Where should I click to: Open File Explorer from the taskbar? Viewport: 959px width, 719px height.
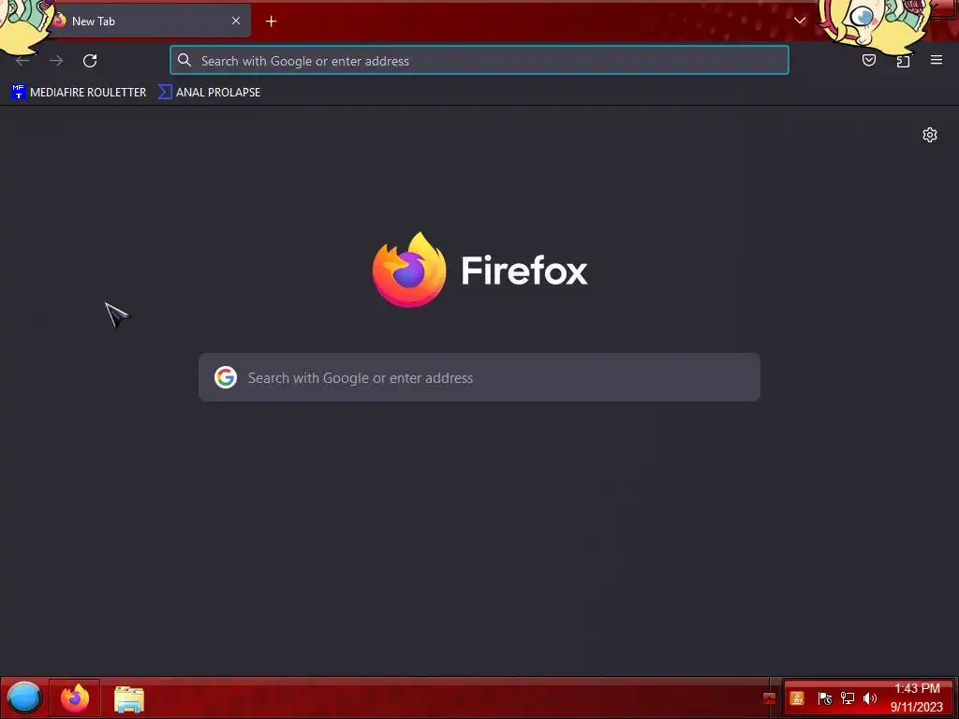[x=129, y=698]
